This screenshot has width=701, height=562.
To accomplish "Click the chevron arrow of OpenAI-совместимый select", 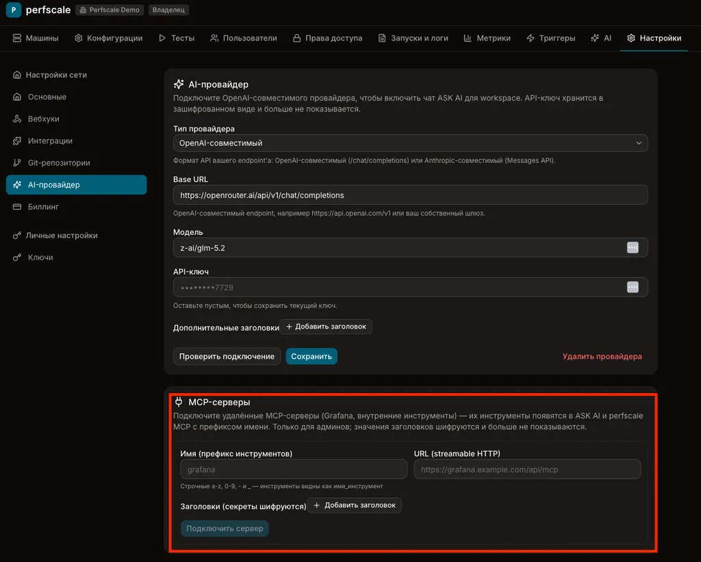I will point(639,143).
